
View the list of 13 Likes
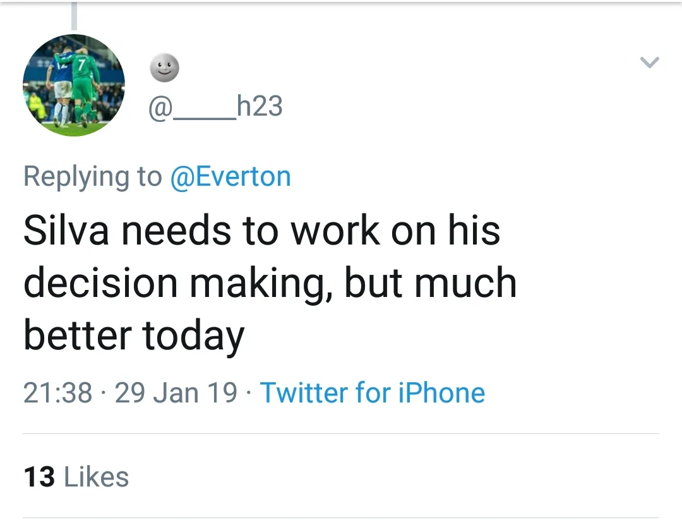[x=76, y=477]
